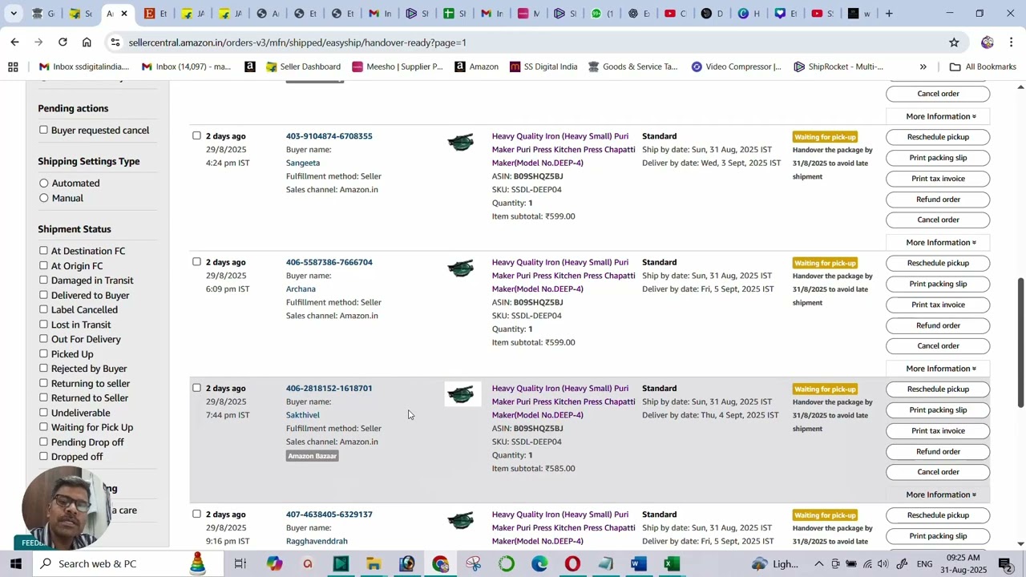
Task: Launch Excel from the taskbar
Action: [x=672, y=563]
